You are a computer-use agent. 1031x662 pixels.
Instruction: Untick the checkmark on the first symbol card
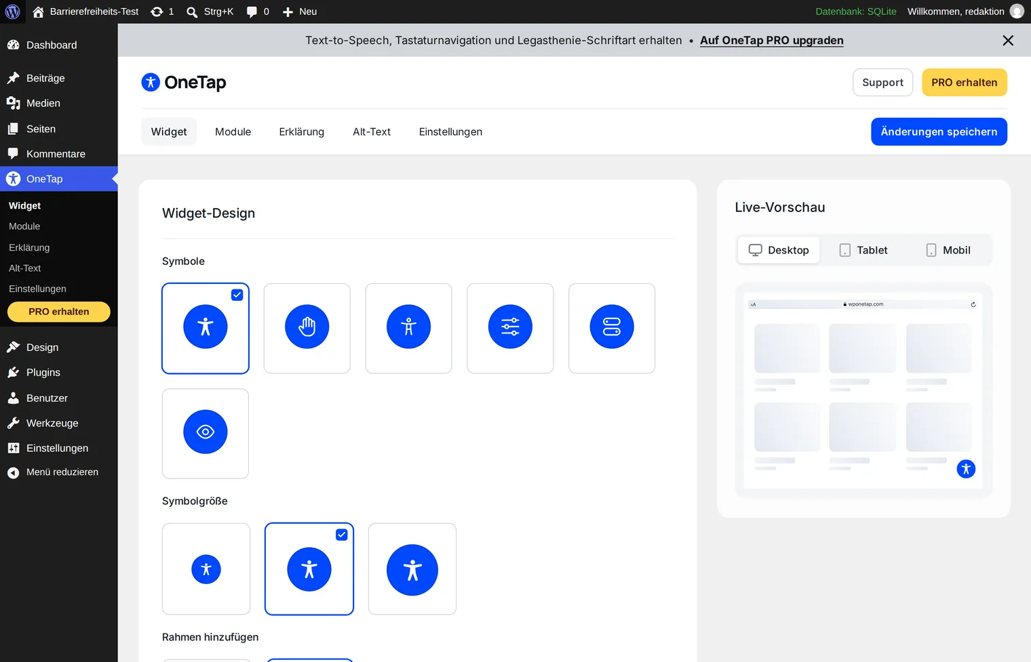(237, 295)
